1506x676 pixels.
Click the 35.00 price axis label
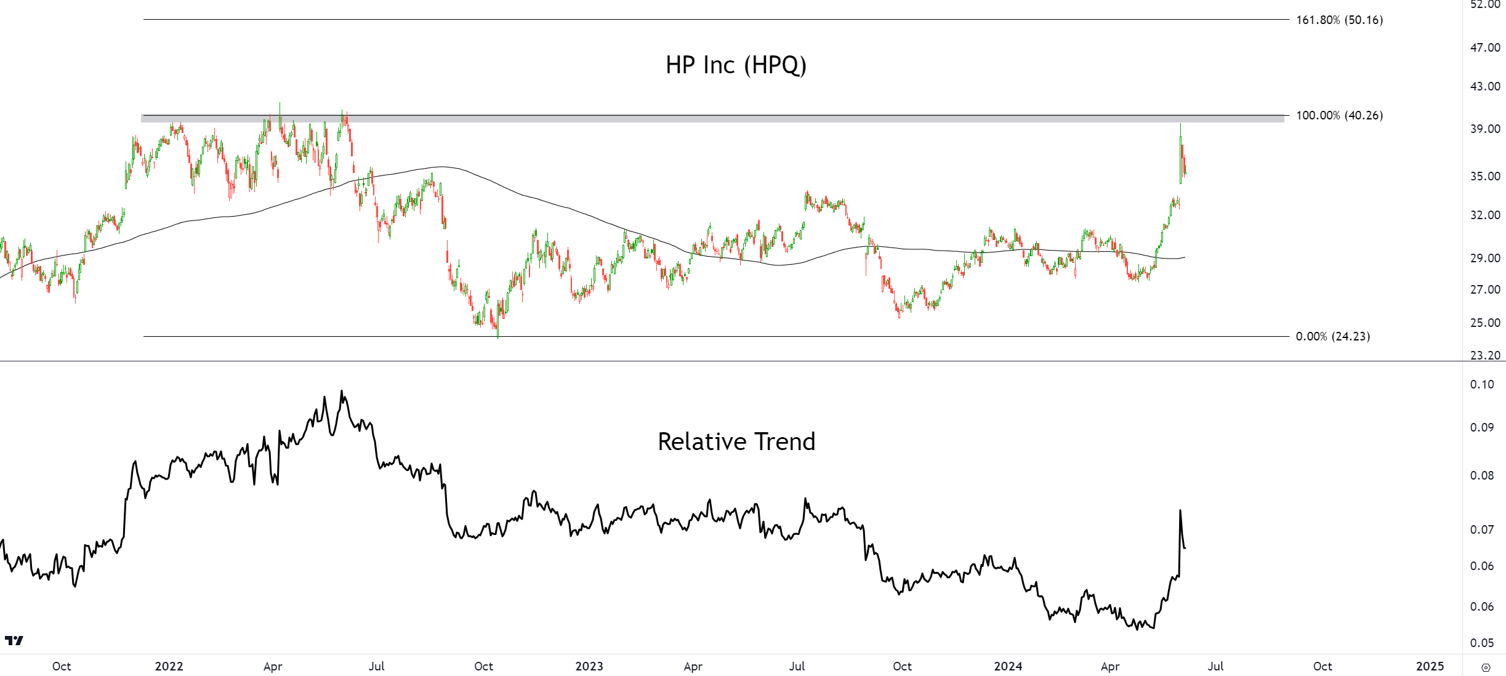click(x=1485, y=176)
